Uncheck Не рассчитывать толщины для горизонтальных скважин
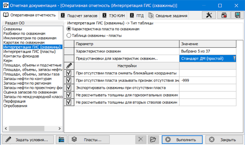 point(69,95)
